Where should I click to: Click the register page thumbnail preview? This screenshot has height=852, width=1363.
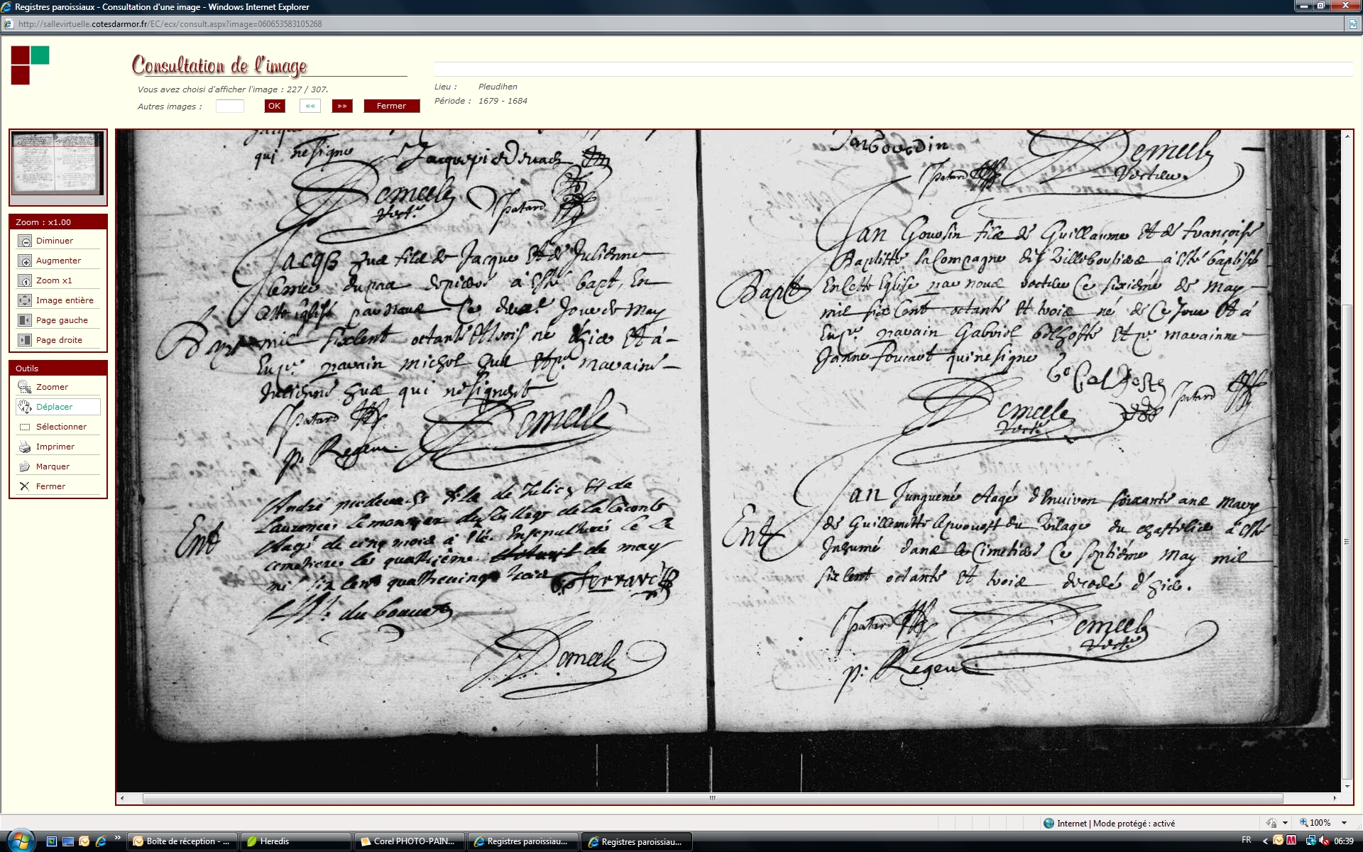coord(58,163)
